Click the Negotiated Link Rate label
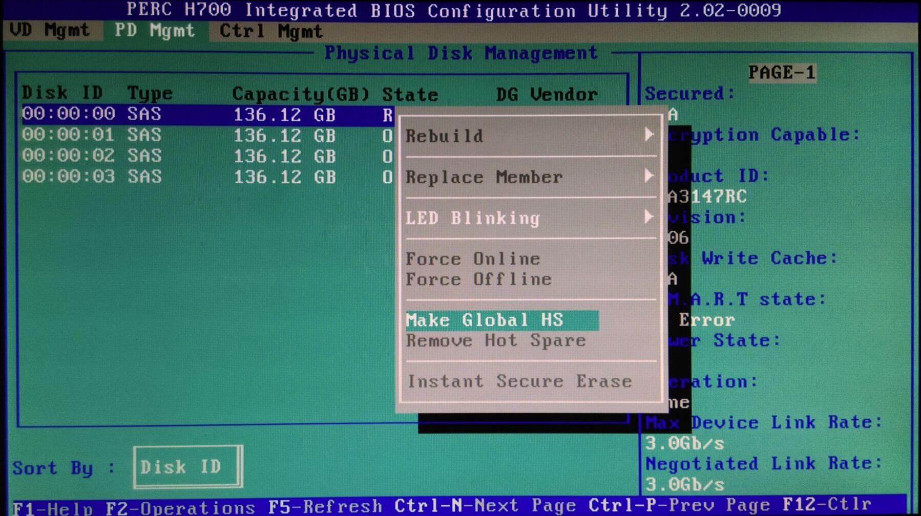Screen dimensions: 921x516 pyautogui.click(x=764, y=463)
